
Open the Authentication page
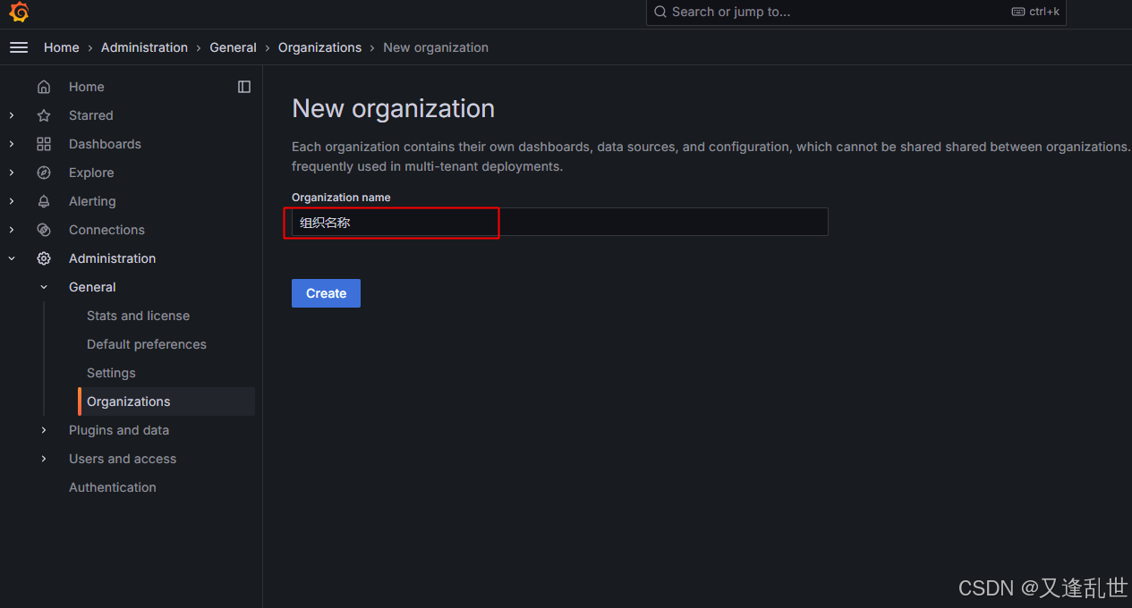[113, 487]
